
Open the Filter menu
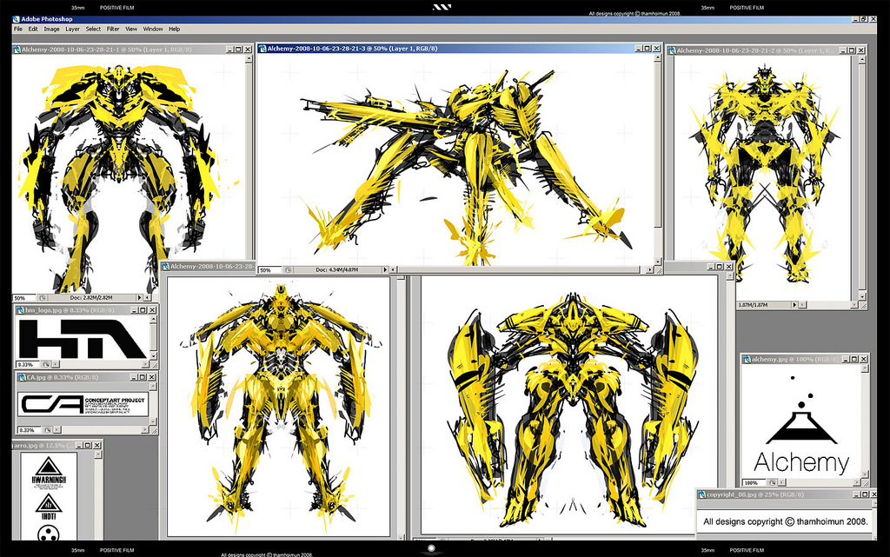click(x=113, y=29)
